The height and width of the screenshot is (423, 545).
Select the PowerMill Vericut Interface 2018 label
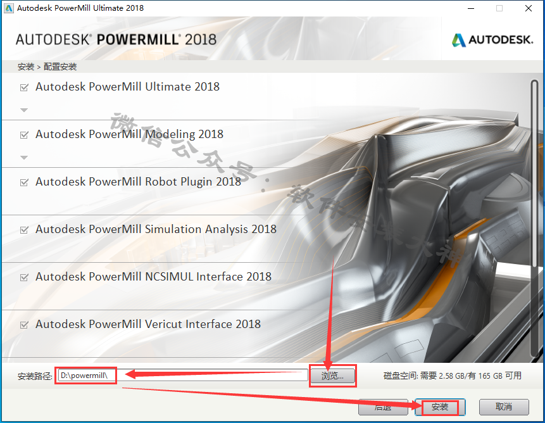click(148, 324)
